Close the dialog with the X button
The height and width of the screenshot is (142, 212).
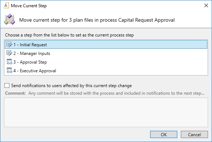tap(206, 5)
